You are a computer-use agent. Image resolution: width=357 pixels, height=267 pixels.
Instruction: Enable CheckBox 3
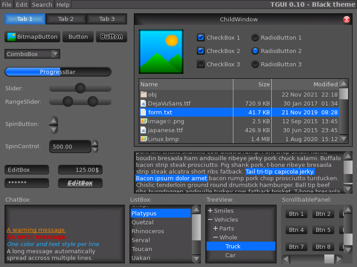200,64
